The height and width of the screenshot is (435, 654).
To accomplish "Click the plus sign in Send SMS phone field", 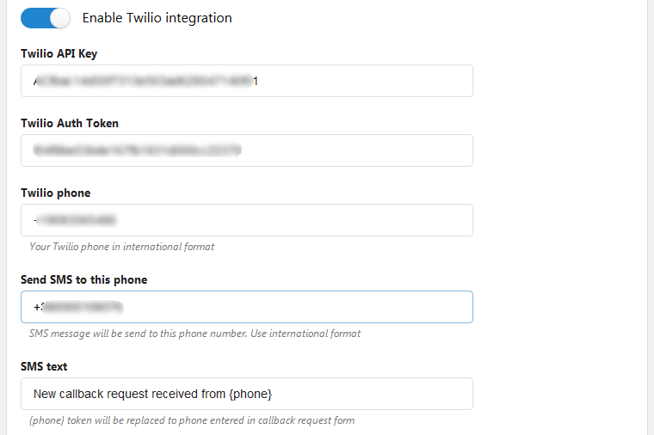I will coord(37,307).
